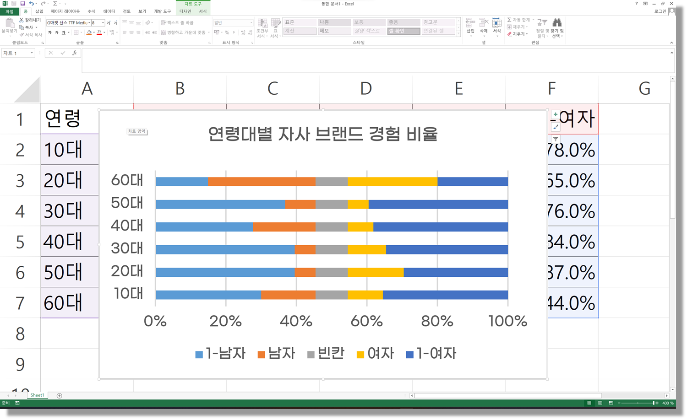
Task: Click the Fill (채우기) button
Action: pos(516,27)
